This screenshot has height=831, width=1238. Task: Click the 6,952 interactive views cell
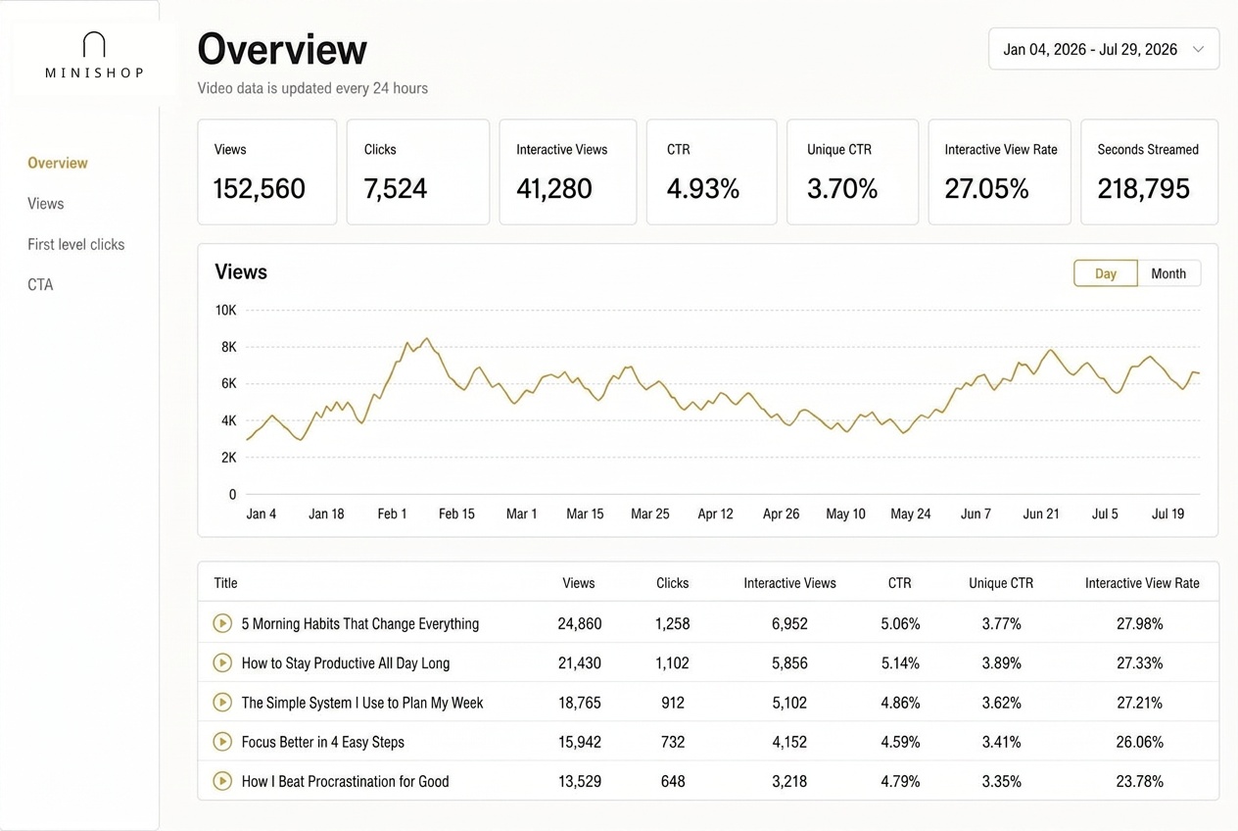pyautogui.click(x=789, y=623)
